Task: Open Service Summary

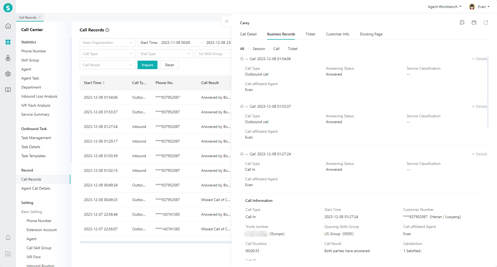Action: 35,114
